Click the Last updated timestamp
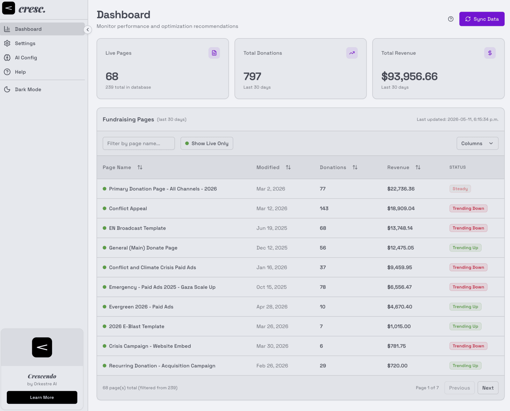510x411 pixels. tap(457, 119)
